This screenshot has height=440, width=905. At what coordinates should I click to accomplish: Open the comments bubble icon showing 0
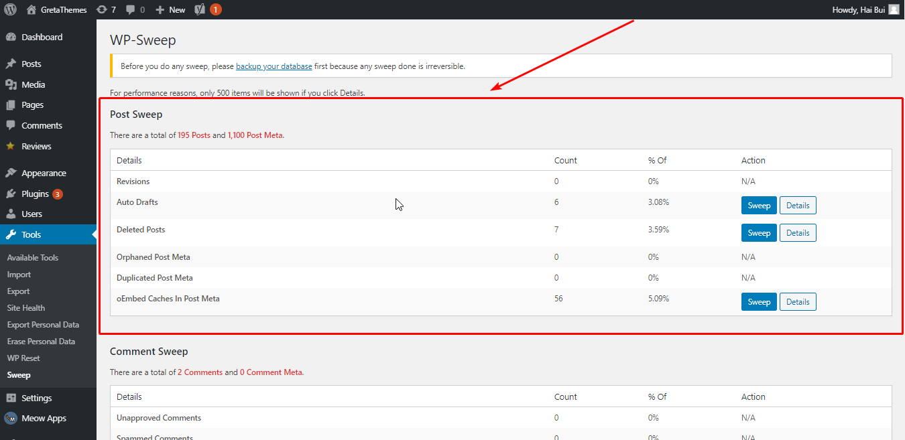click(130, 9)
